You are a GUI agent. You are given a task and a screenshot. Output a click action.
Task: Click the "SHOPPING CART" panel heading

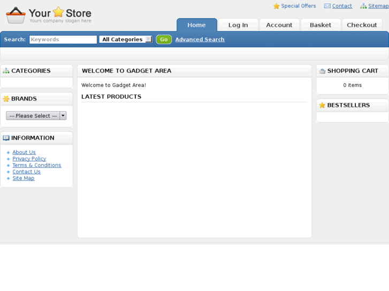pyautogui.click(x=353, y=71)
